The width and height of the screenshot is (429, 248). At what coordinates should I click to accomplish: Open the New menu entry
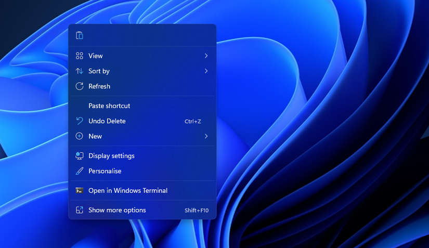coord(142,136)
